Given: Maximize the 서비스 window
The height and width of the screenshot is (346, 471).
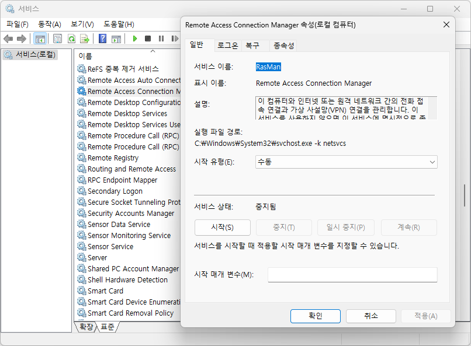Looking at the screenshot, I should [x=430, y=9].
